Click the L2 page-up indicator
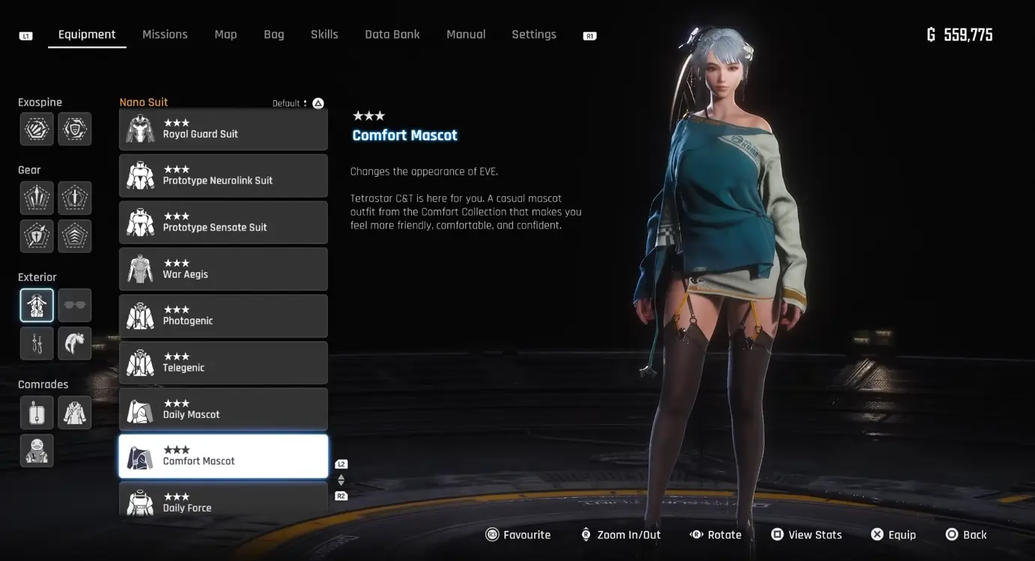The height and width of the screenshot is (561, 1035). tap(342, 464)
